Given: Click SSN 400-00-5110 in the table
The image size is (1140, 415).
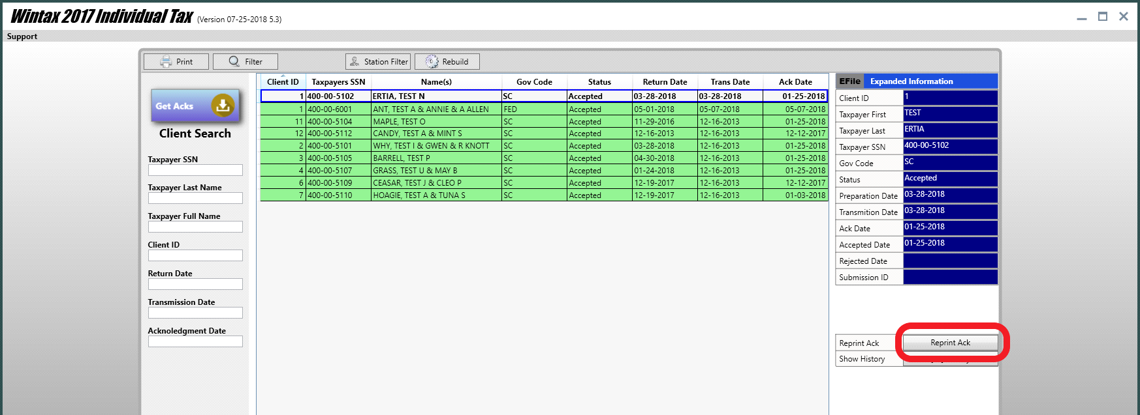Looking at the screenshot, I should coord(338,195).
